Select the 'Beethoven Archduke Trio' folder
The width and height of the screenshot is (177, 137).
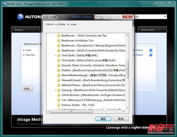click(78, 41)
